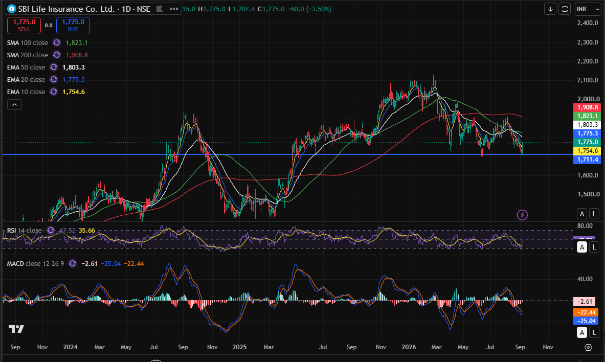Click the SBI Life symbol logo
Image resolution: width=605 pixels, height=362 pixels.
coord(12,9)
